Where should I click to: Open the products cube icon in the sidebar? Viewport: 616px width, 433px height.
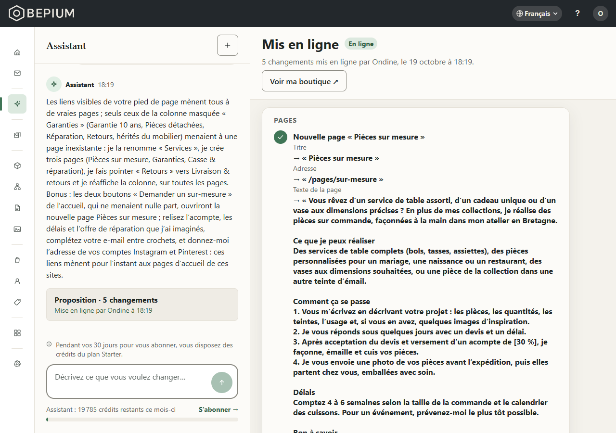point(17,166)
